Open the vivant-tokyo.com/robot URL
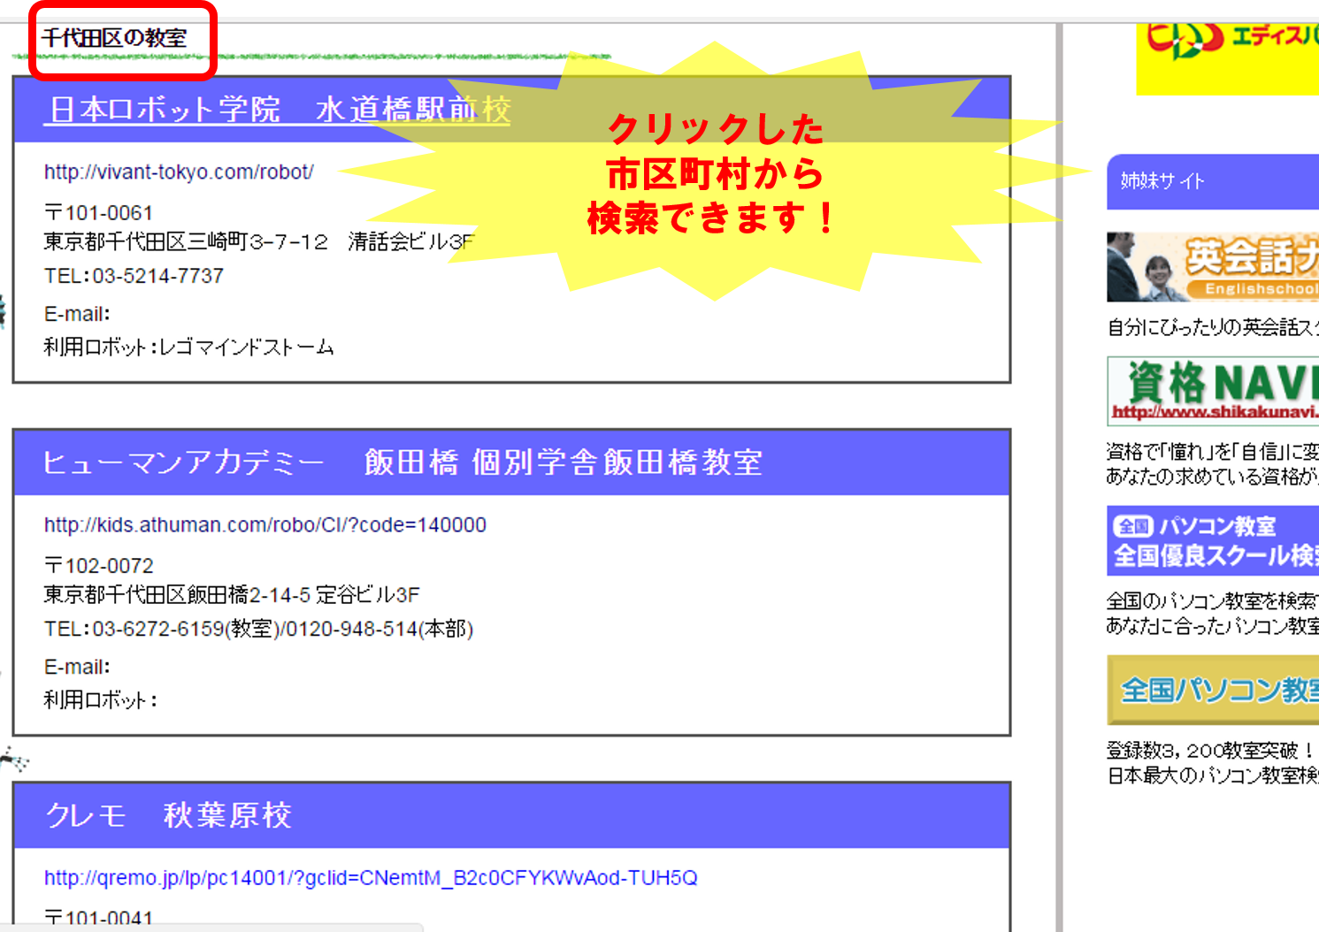 point(179,172)
